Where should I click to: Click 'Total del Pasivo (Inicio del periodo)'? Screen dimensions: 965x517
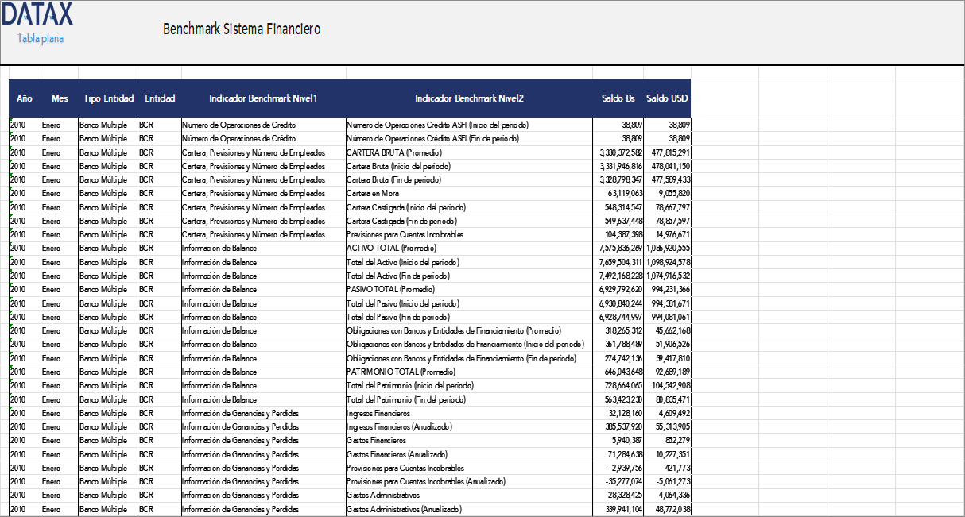pyautogui.click(x=469, y=303)
